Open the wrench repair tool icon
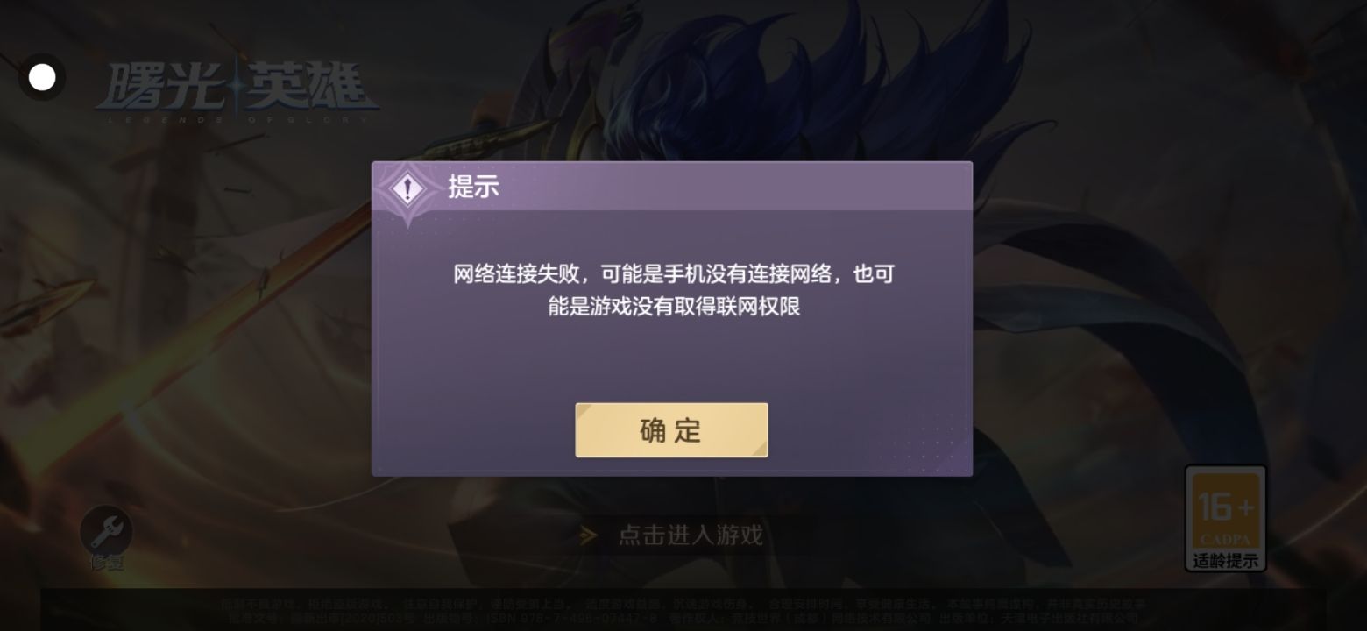The image size is (1367, 631). (x=106, y=531)
